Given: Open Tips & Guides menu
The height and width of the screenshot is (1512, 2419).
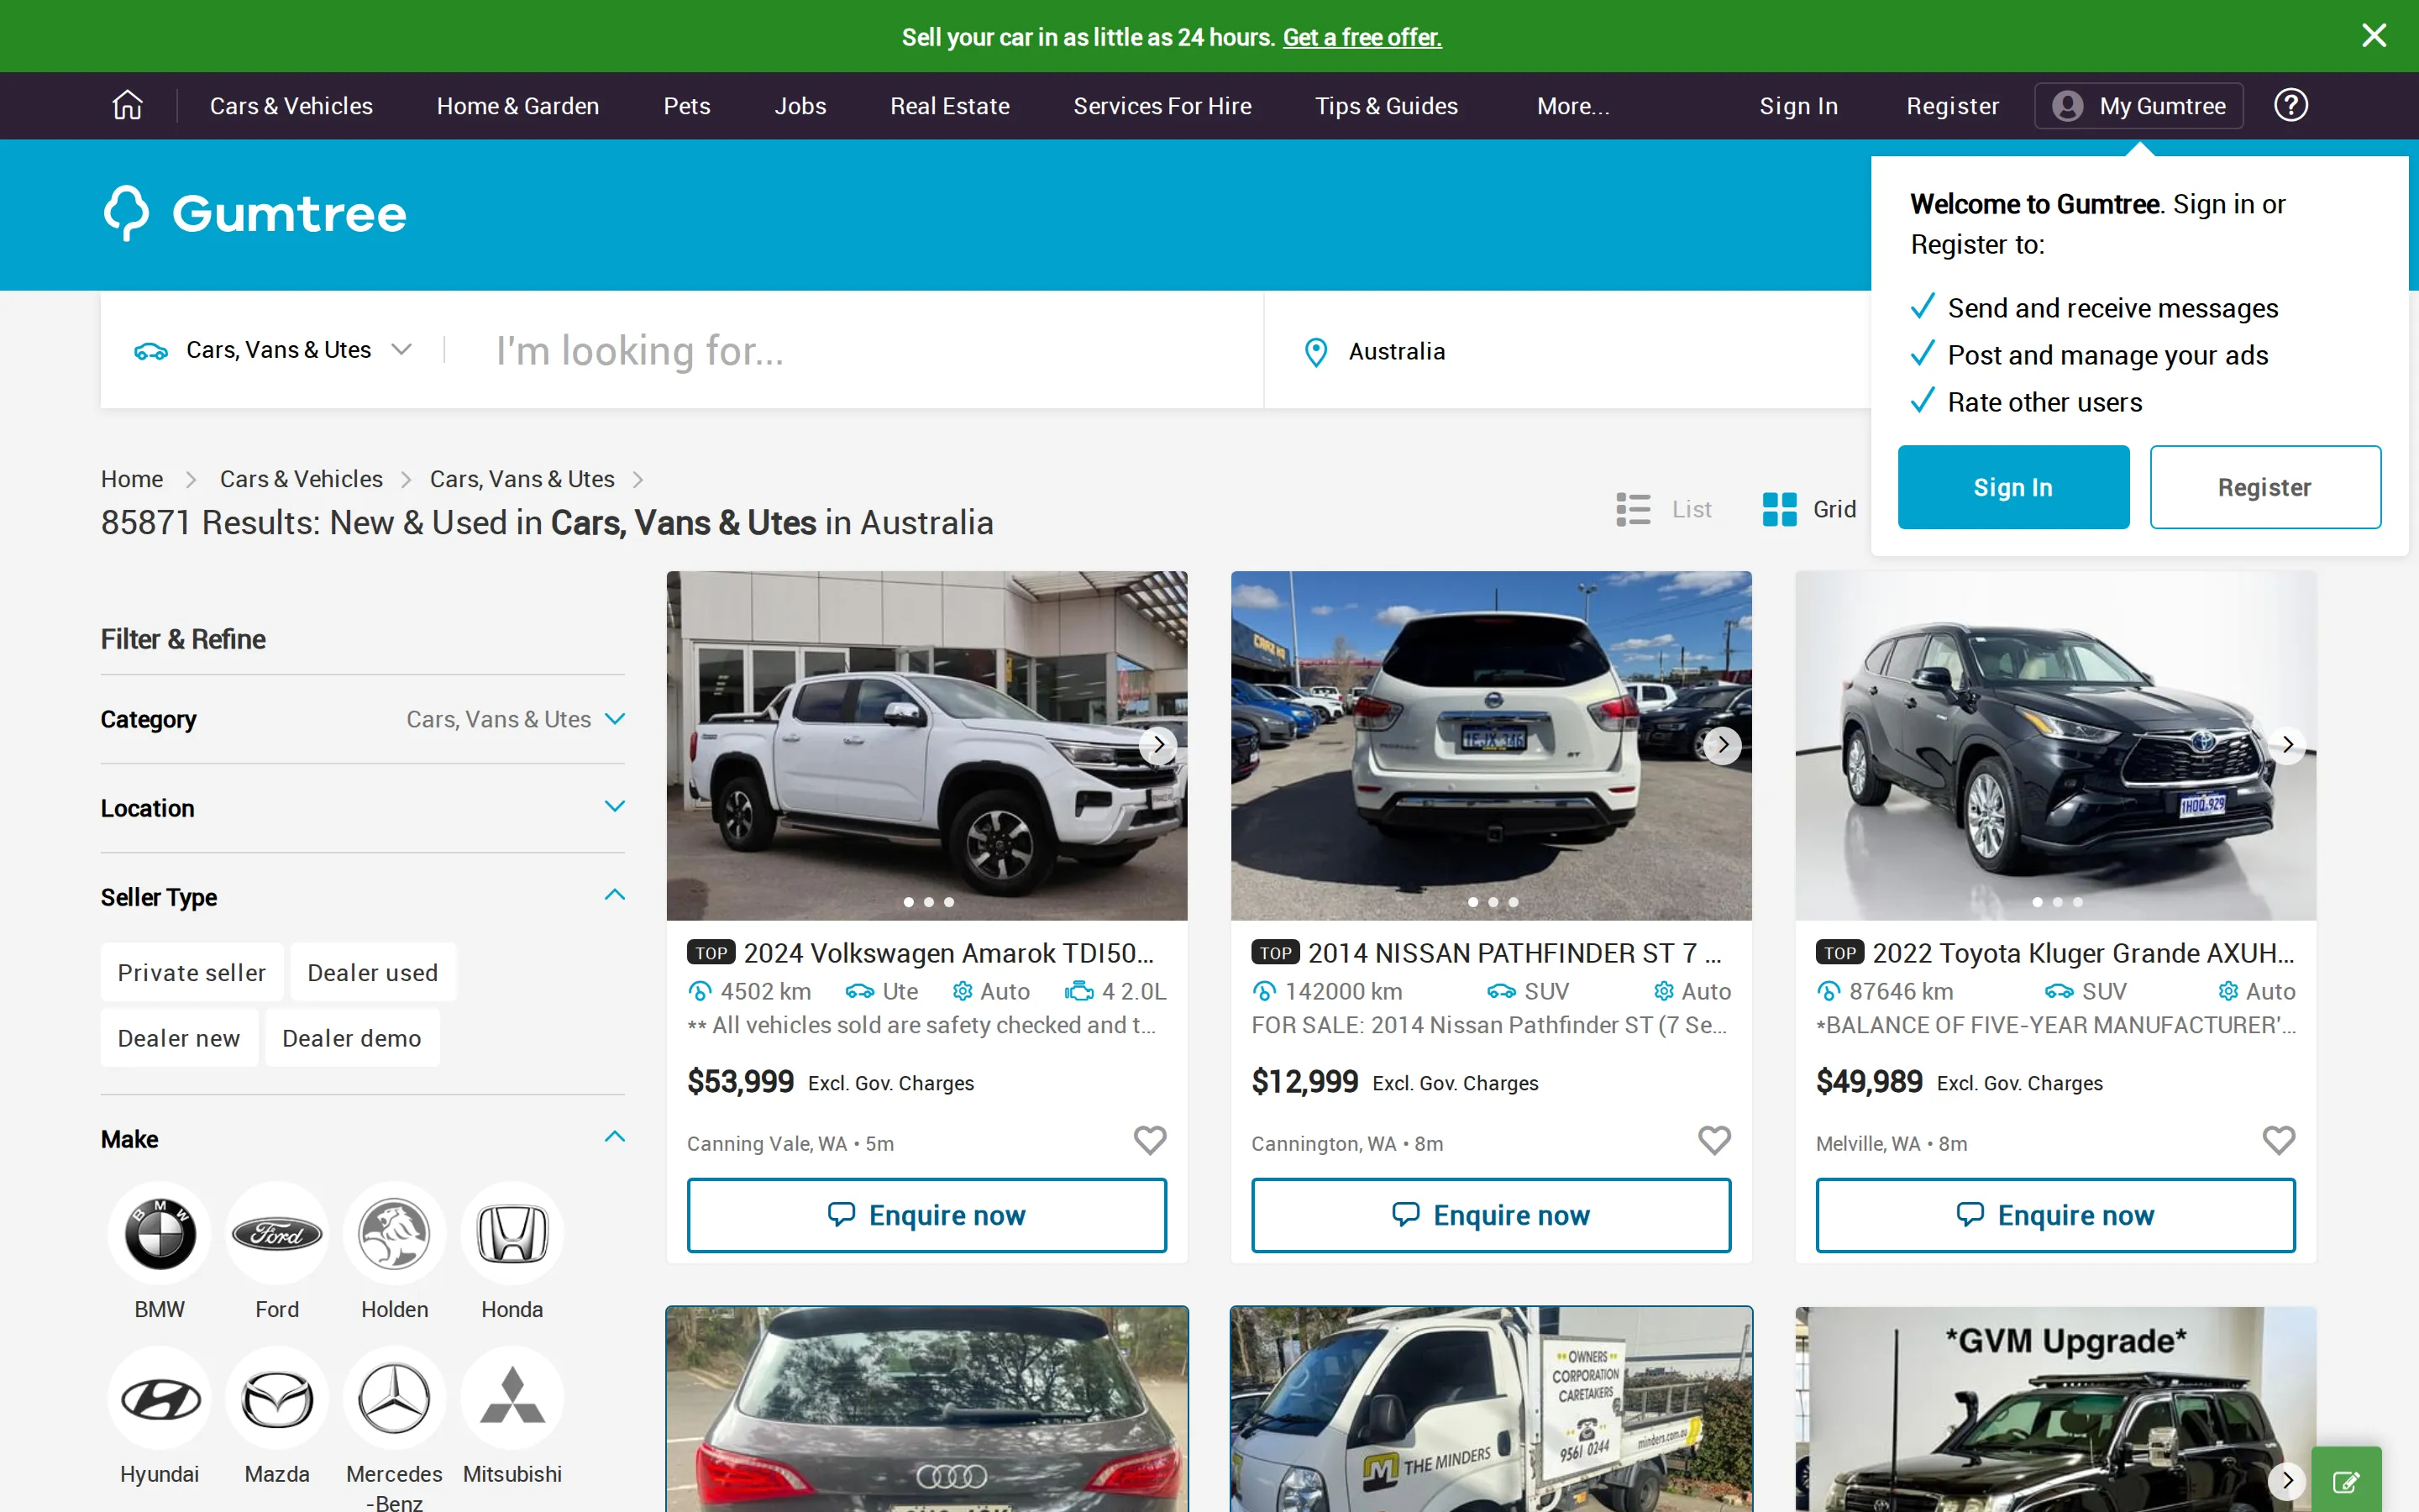Looking at the screenshot, I should tap(1385, 106).
